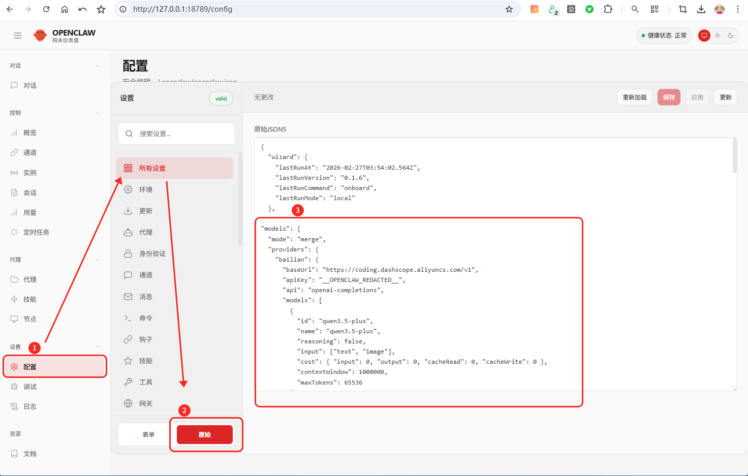Click the 更新 update button at top right
The height and width of the screenshot is (476, 748).
725,98
